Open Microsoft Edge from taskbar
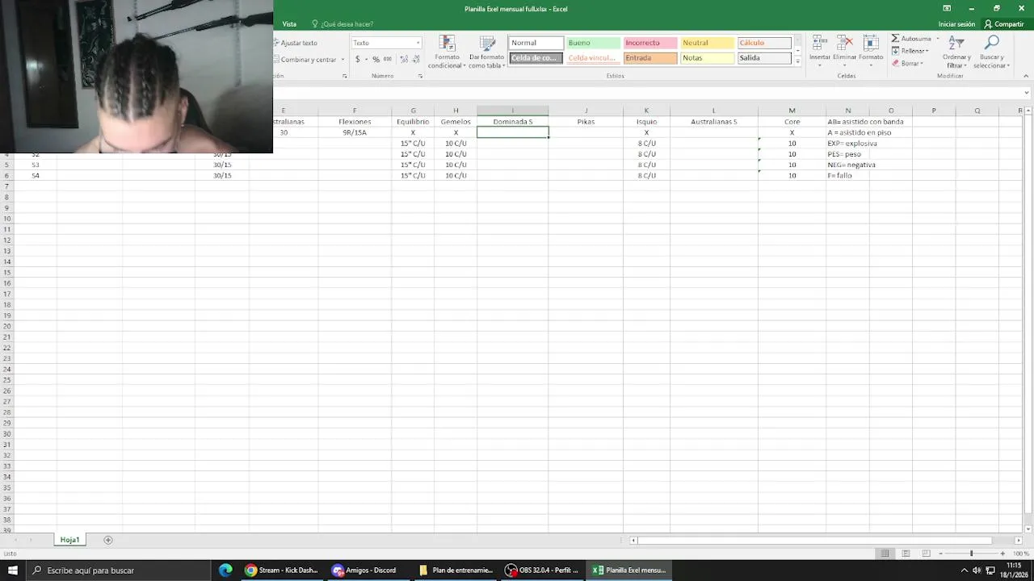This screenshot has height=581, width=1034. pos(225,570)
